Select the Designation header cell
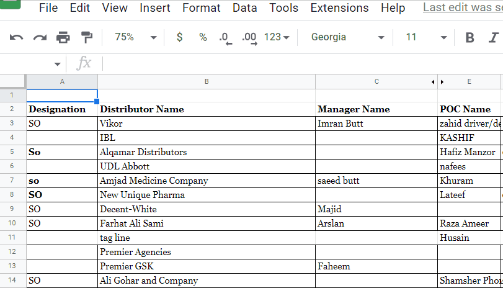 pyautogui.click(x=62, y=109)
